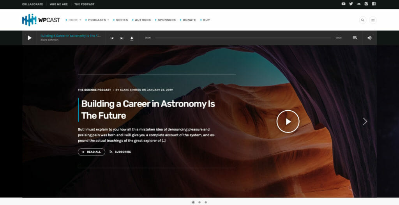The height and width of the screenshot is (205, 399).
Task: Mute the player volume
Action: 369,38
